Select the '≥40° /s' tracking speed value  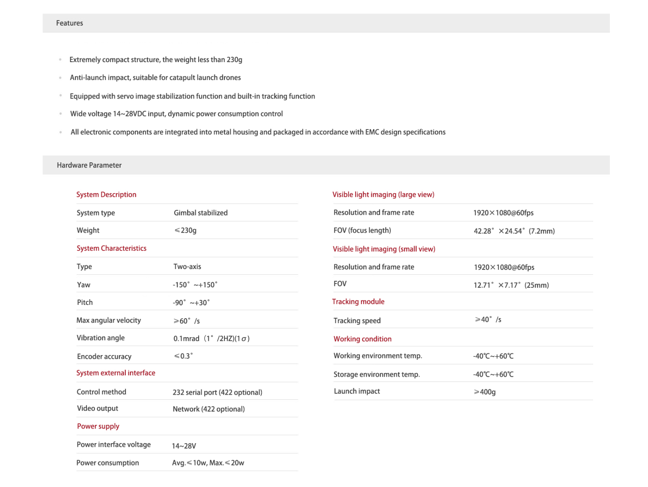[x=488, y=320]
